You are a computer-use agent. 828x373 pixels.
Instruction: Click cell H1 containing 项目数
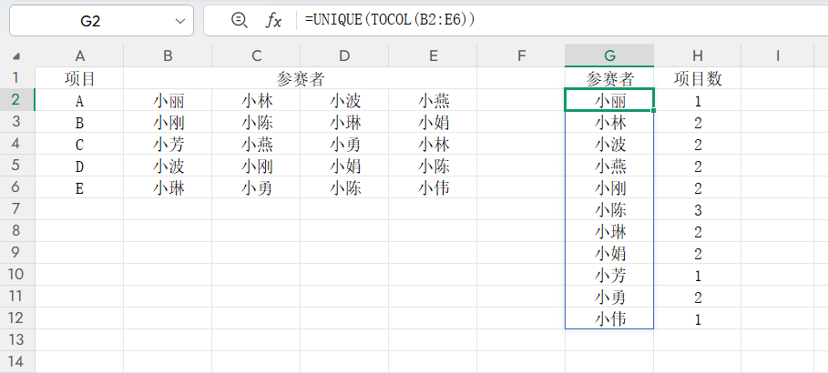click(698, 78)
